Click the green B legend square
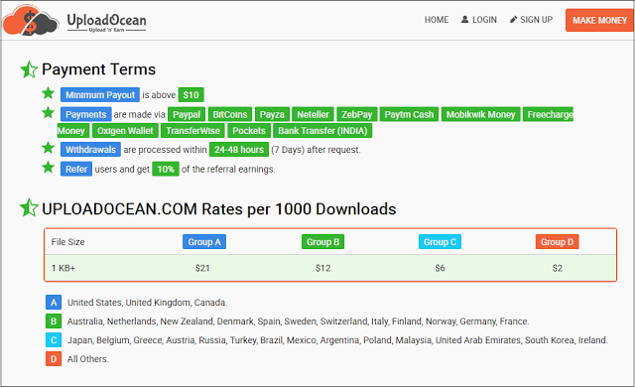This screenshot has width=635, height=387. click(54, 322)
